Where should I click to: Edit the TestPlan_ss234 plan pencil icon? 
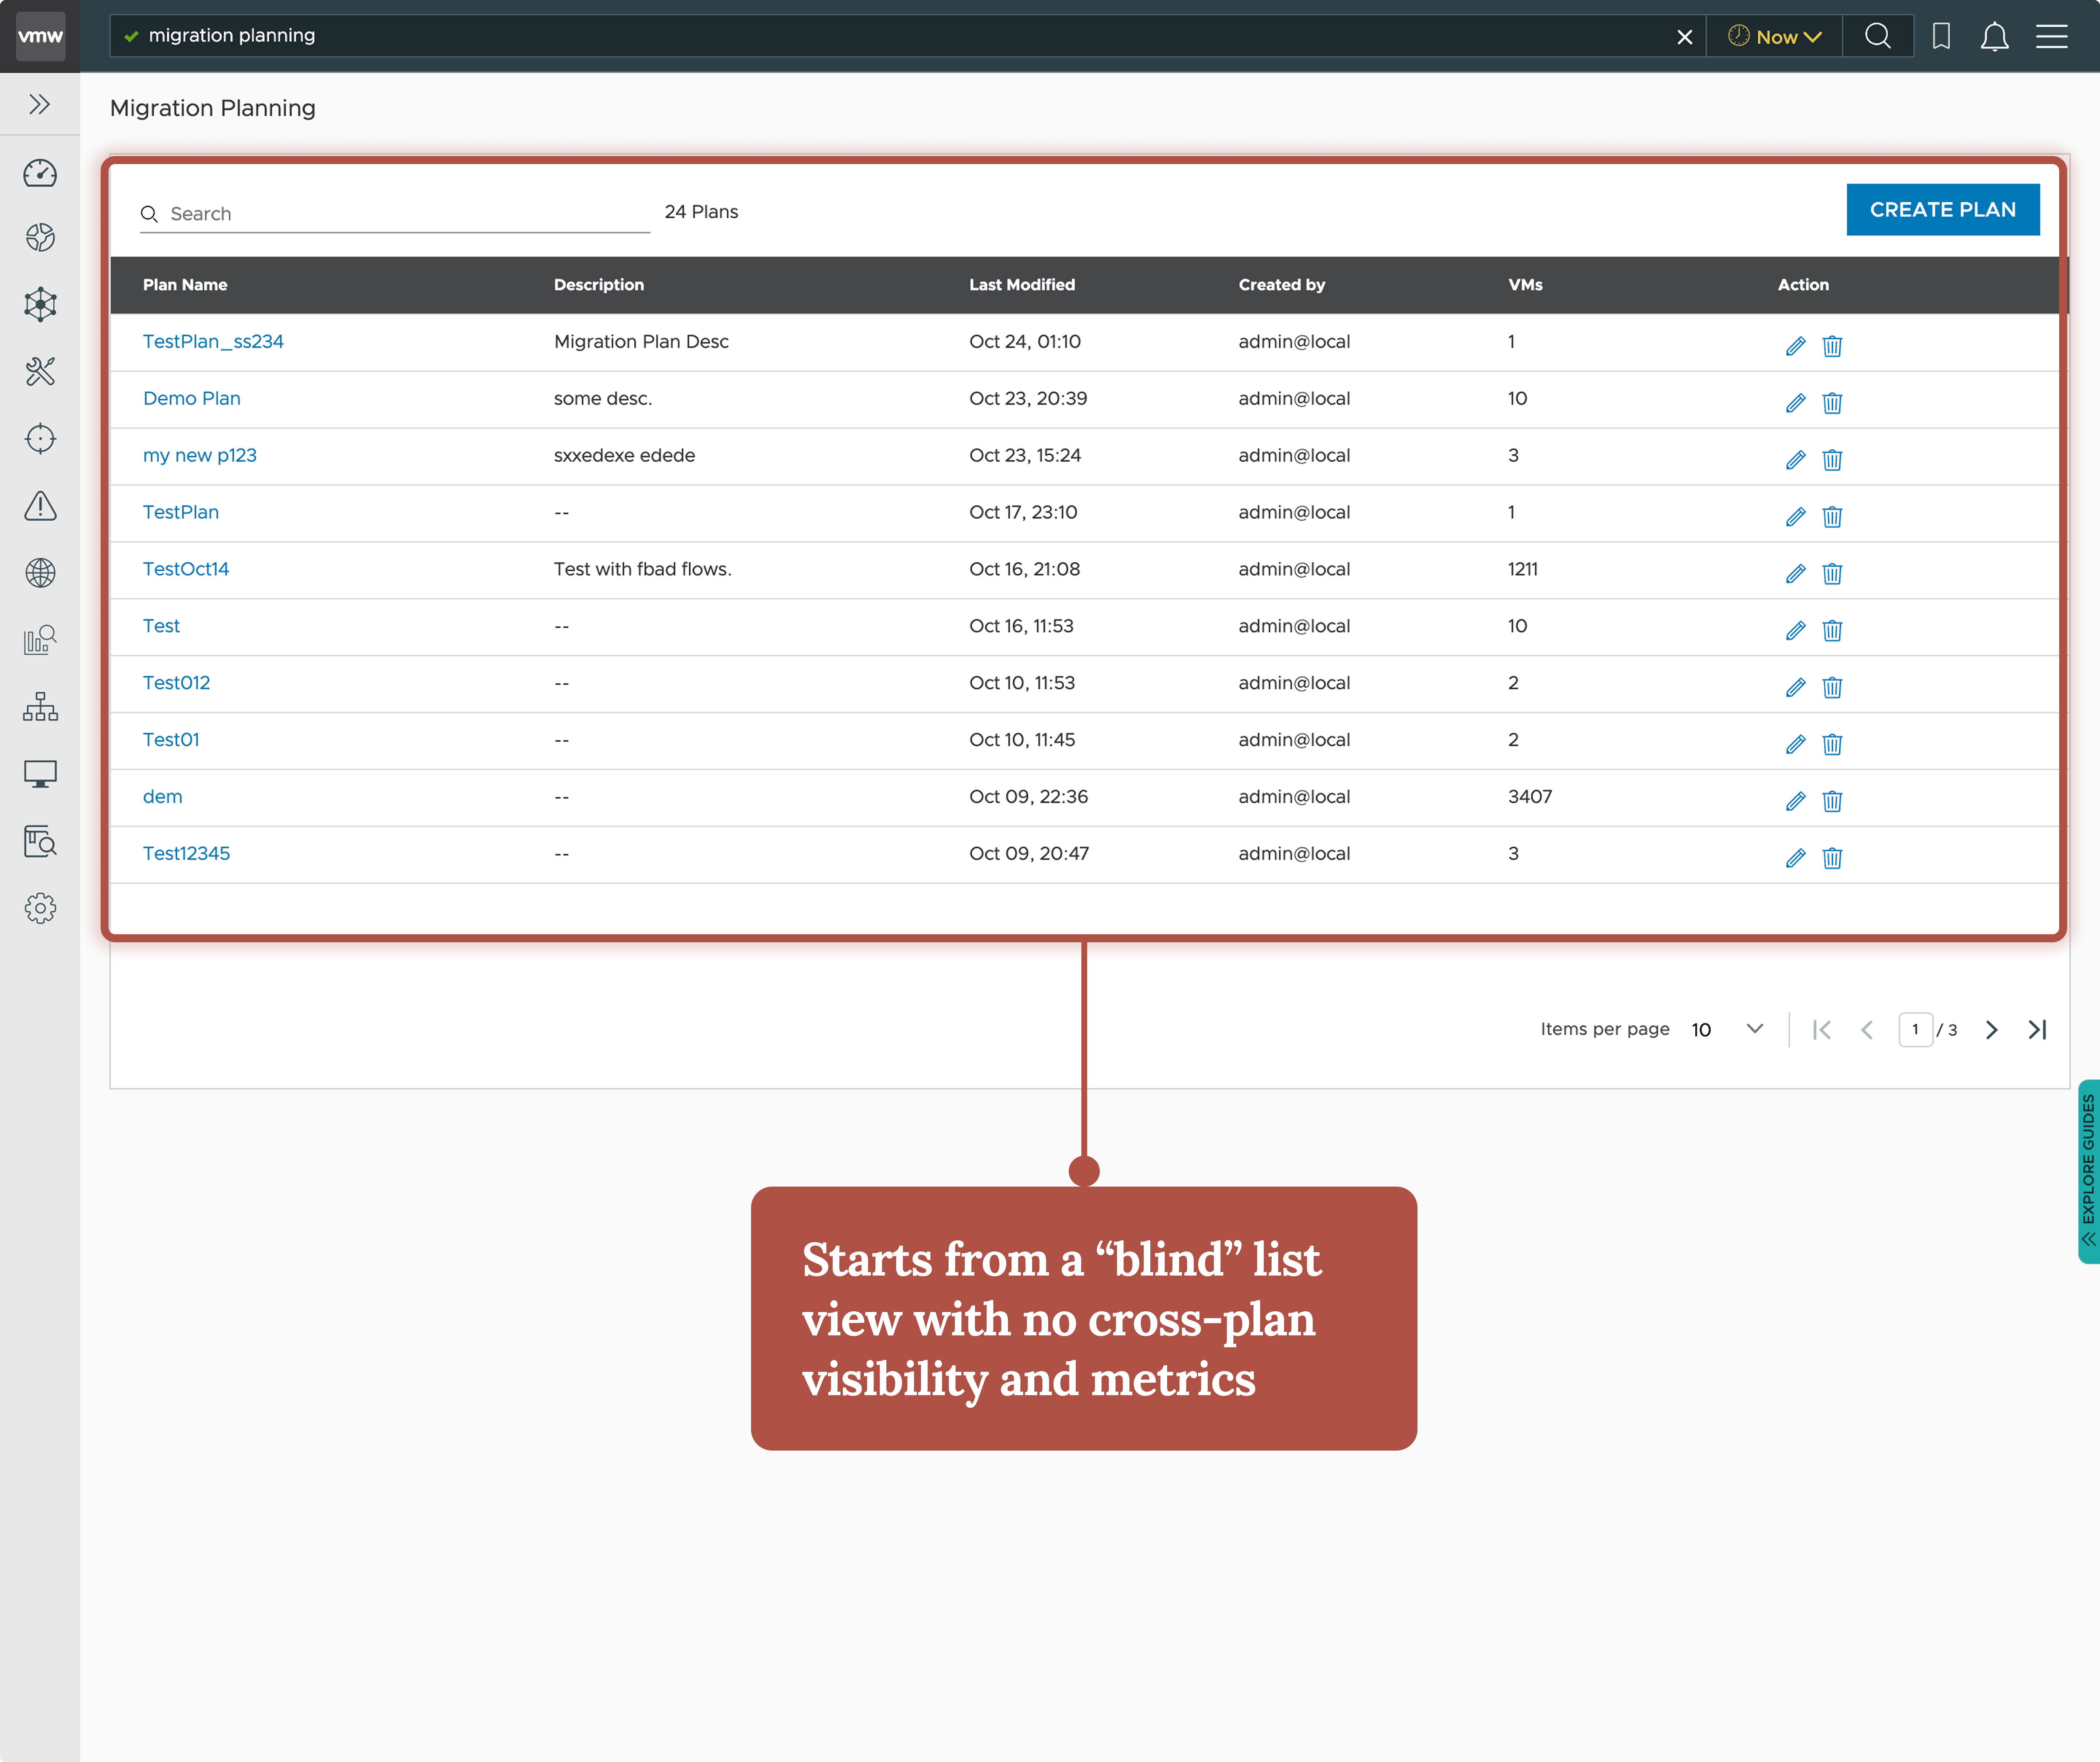click(1796, 346)
